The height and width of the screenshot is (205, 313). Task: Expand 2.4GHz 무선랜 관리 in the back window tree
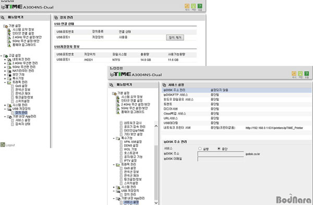pos(5,63)
